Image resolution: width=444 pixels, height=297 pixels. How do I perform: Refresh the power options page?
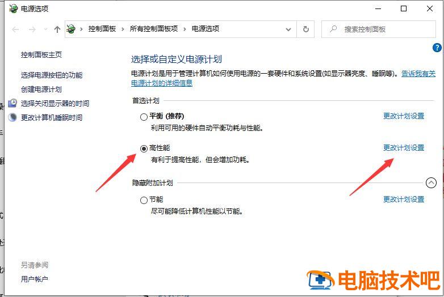point(305,29)
